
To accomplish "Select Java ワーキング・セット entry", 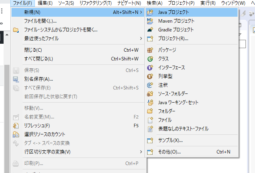I will click(178, 103).
